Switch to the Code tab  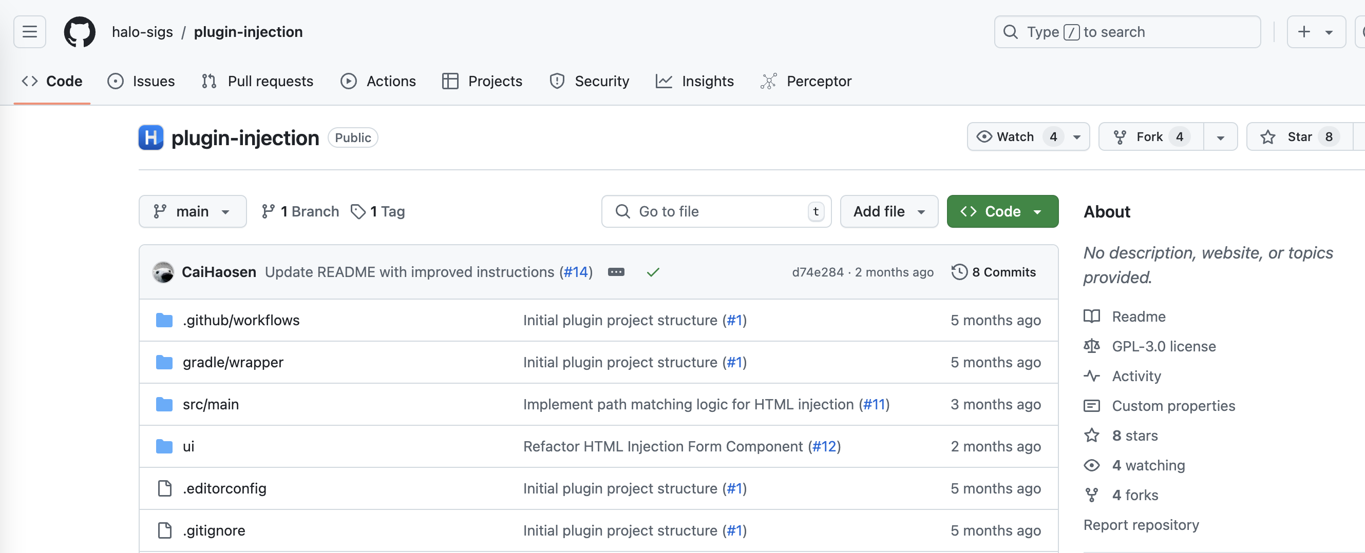(x=52, y=81)
